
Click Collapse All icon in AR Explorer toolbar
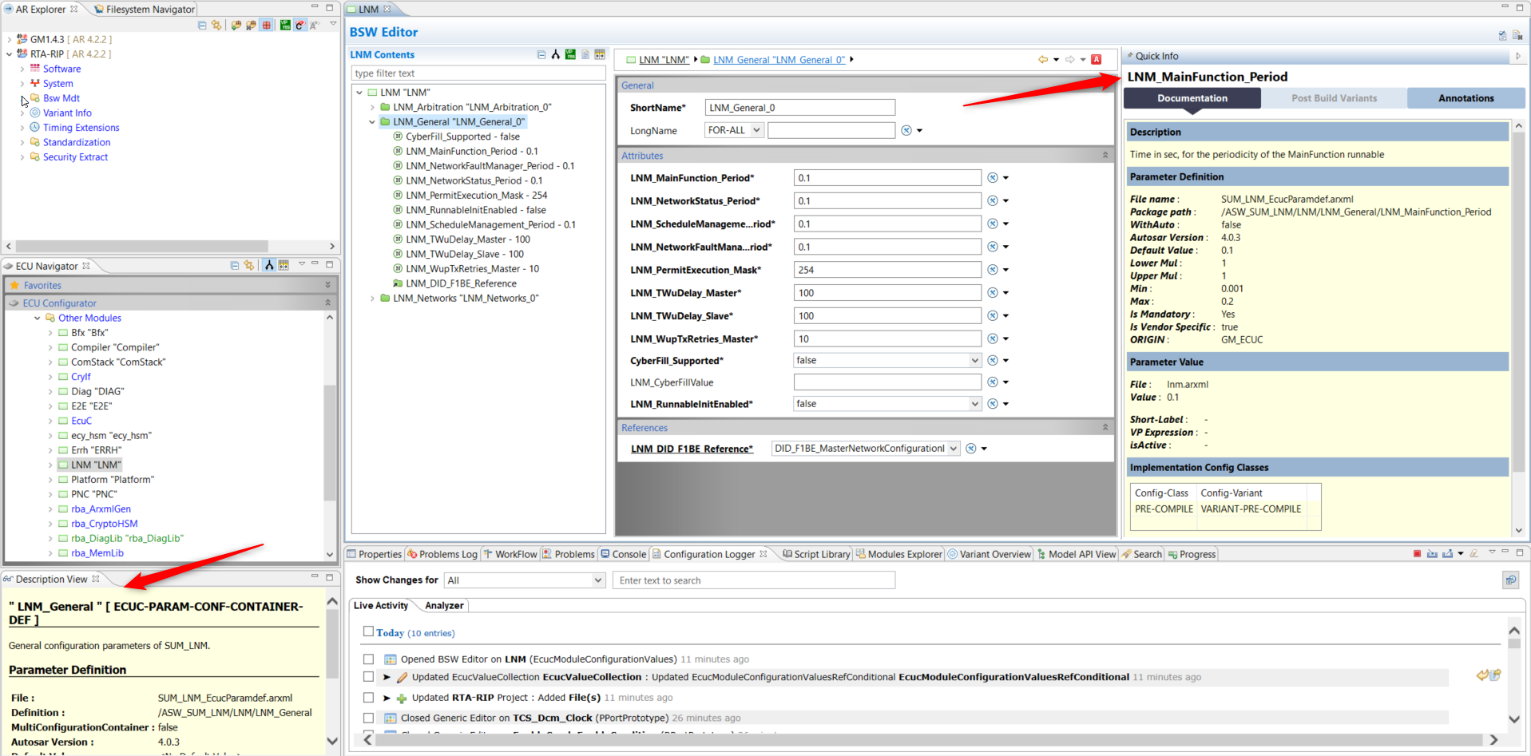click(x=202, y=25)
